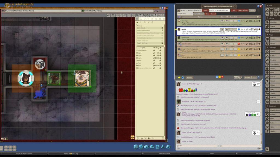Click the Search label in combat tracker
Image resolution: width=280 pixels, height=157 pixels.
click(x=236, y=77)
